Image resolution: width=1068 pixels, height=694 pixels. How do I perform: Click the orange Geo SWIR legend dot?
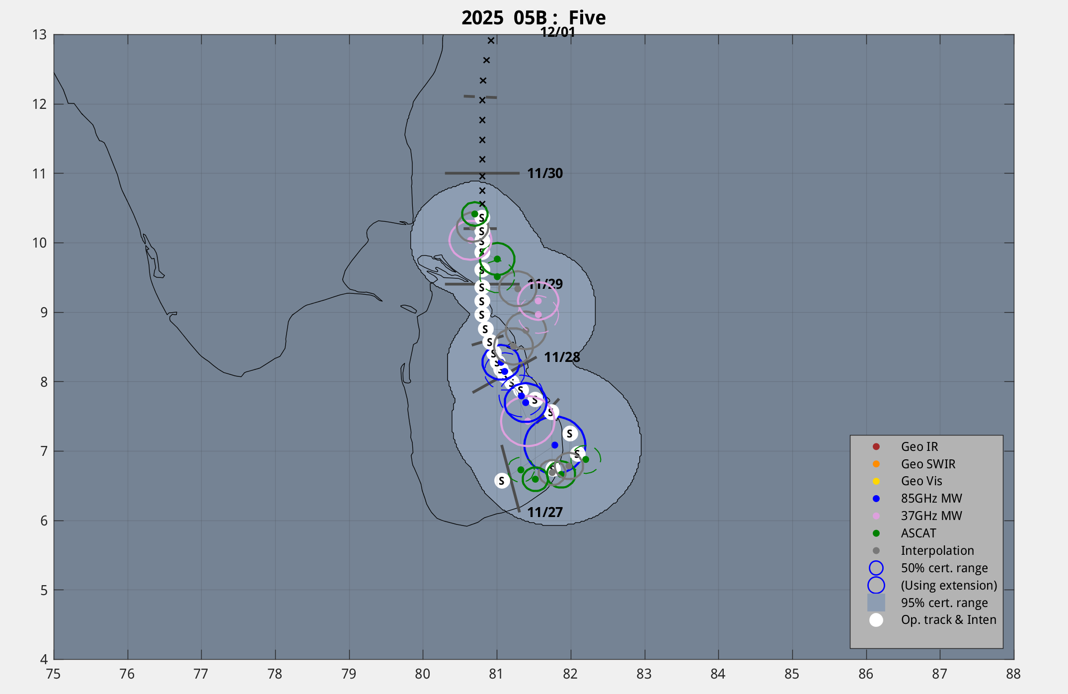[876, 464]
